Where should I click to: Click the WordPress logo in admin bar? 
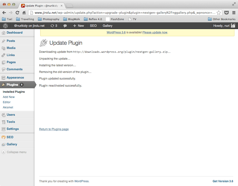5,26
